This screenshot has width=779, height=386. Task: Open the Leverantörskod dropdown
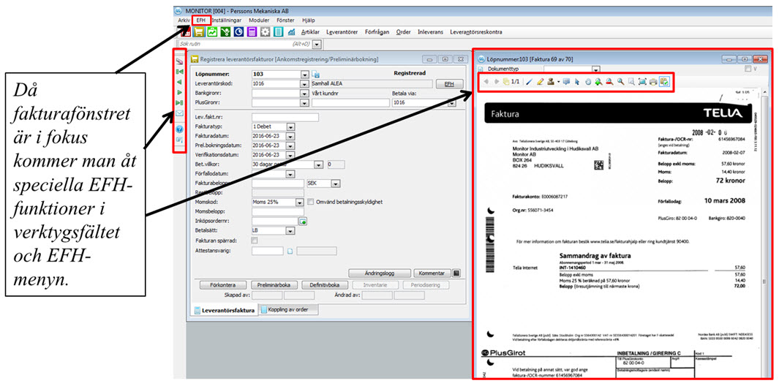[x=304, y=84]
